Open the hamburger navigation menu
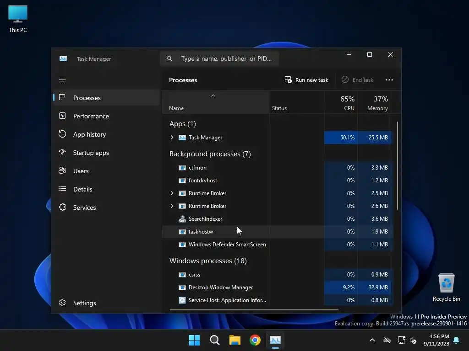Image resolution: width=469 pixels, height=351 pixels. tap(62, 79)
